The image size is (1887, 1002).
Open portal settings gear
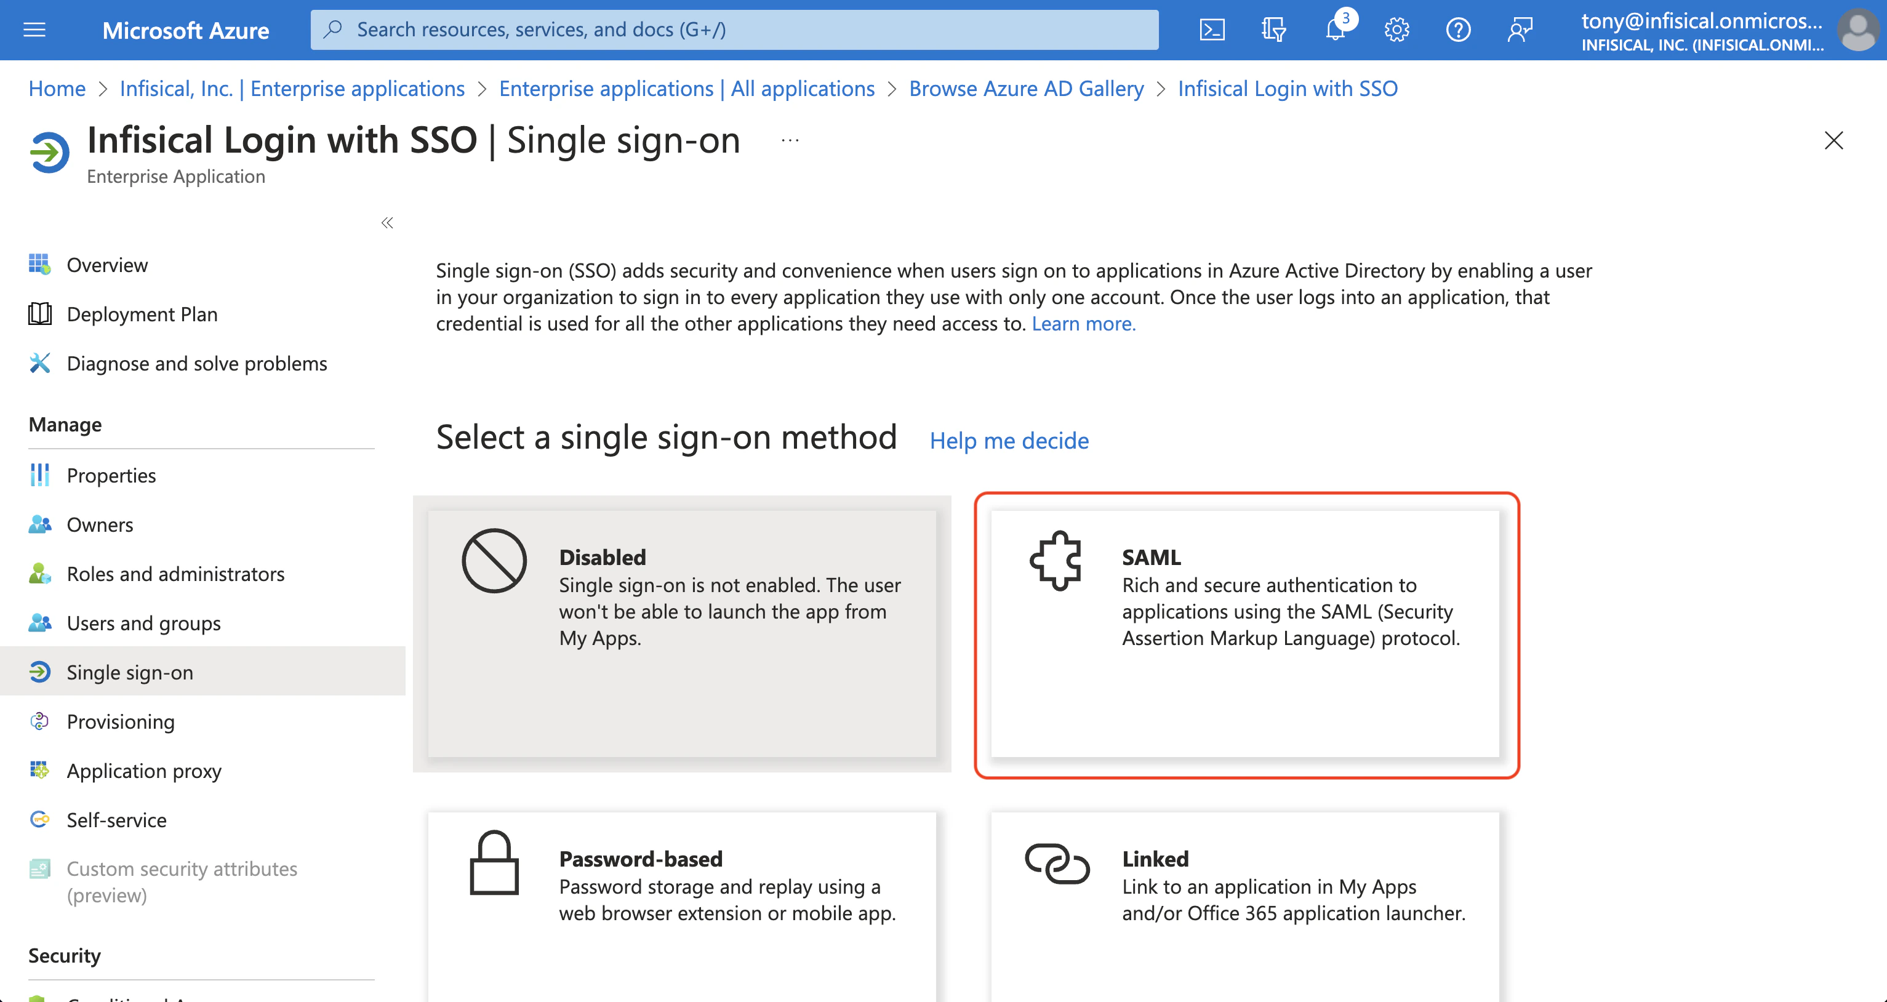1397,30
